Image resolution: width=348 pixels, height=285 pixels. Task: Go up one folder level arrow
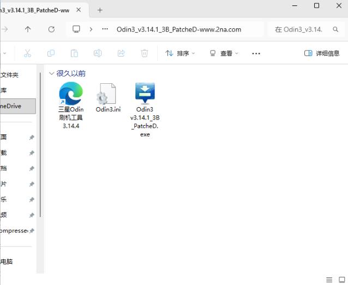28,29
